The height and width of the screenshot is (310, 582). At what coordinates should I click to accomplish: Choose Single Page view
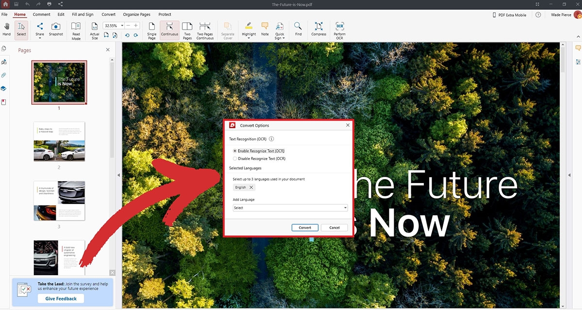point(152,31)
